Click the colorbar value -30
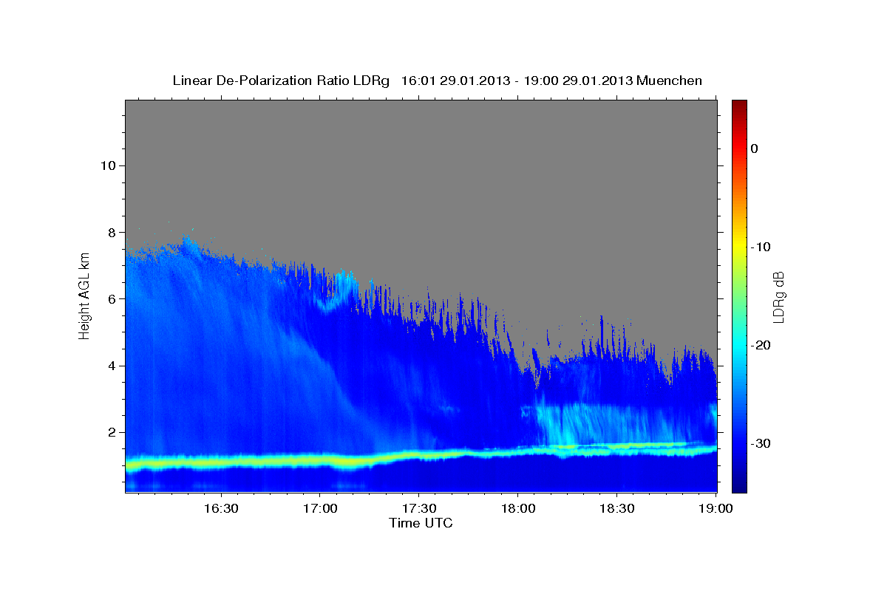The height and width of the screenshot is (591, 887). pos(760,443)
